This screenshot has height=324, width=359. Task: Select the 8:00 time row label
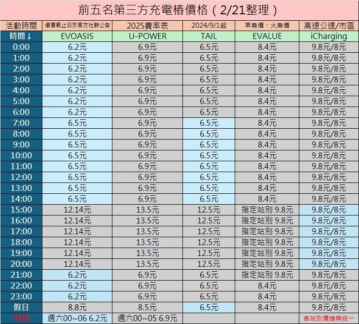point(21,134)
